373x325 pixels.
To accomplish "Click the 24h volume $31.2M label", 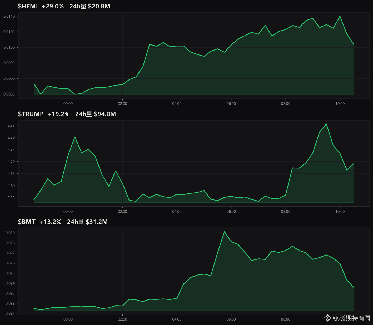I will click(87, 222).
